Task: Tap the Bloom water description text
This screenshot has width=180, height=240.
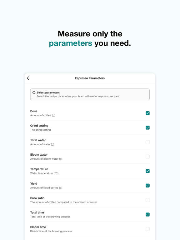Action: 46,159
